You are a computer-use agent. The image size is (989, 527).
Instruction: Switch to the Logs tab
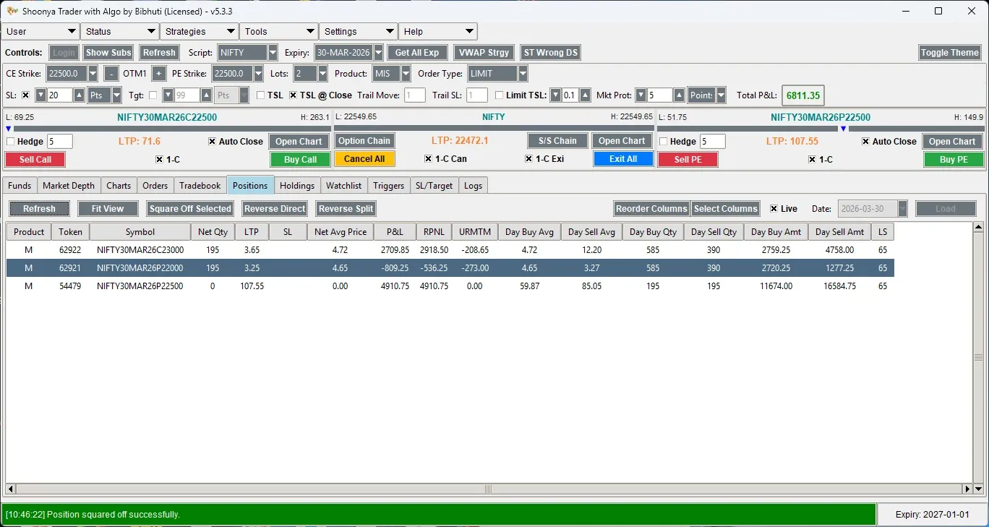pos(474,186)
